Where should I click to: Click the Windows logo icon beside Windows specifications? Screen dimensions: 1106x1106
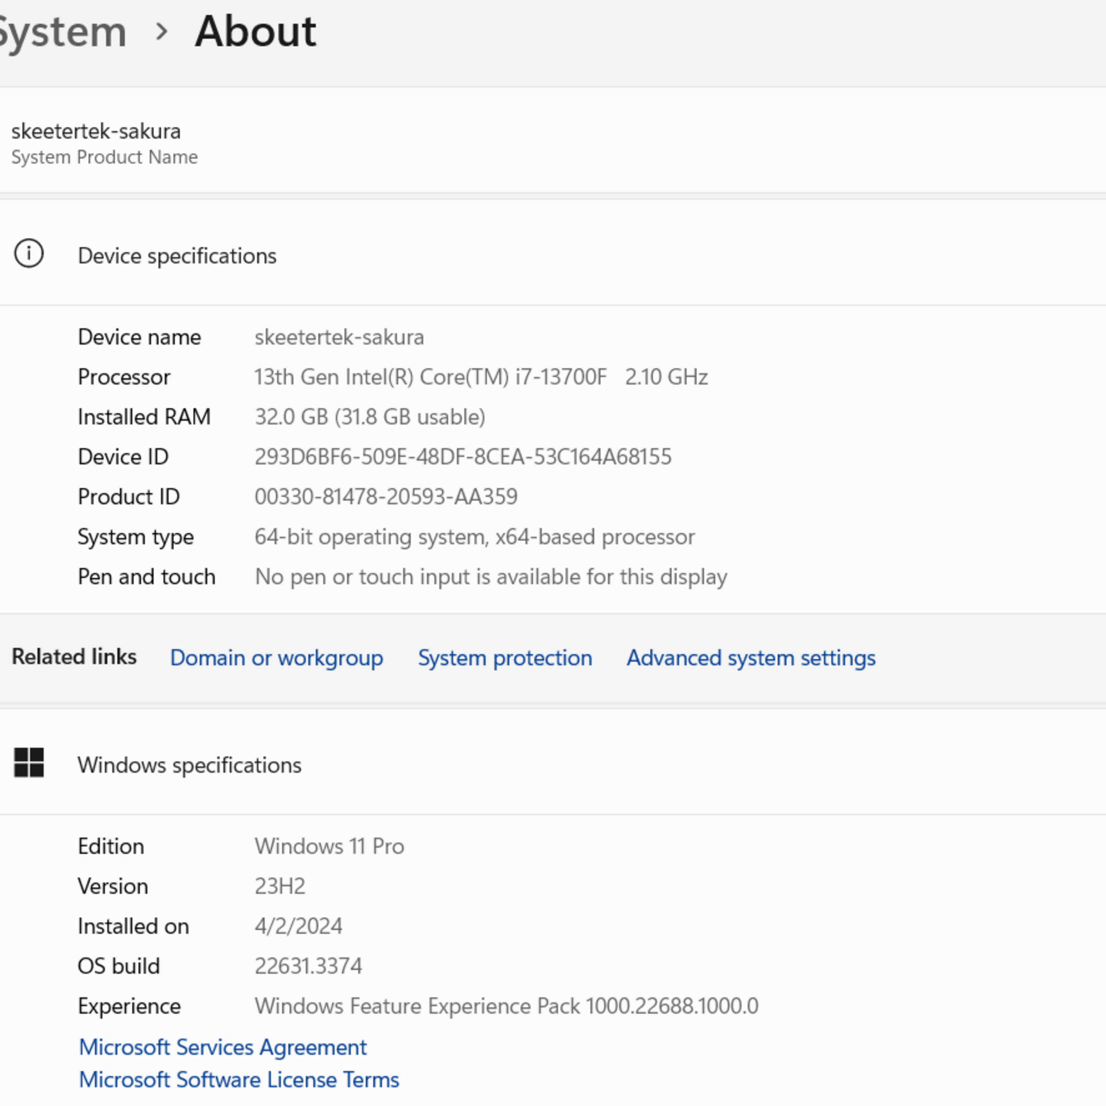pyautogui.click(x=29, y=763)
